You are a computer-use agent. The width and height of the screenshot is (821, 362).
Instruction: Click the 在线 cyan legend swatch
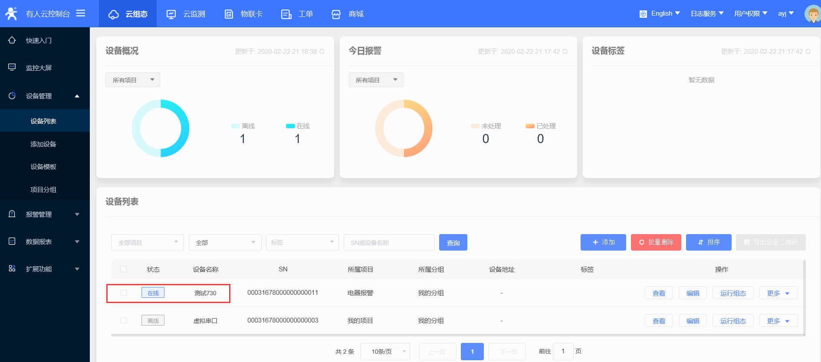(290, 126)
